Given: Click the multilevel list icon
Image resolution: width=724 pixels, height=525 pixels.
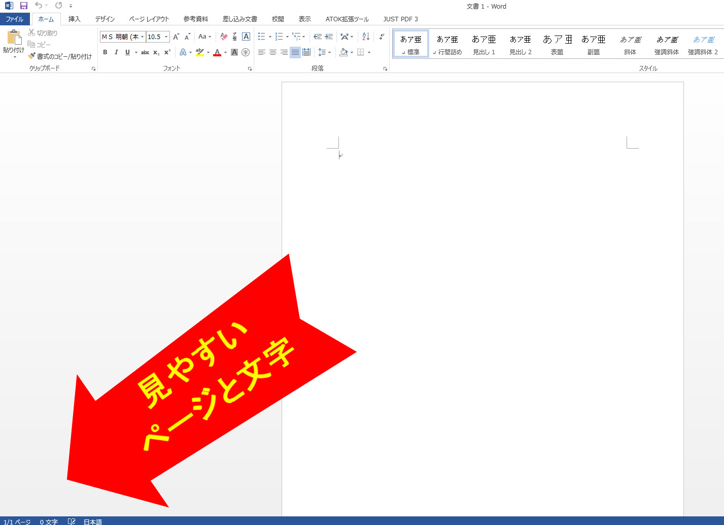Looking at the screenshot, I should pos(296,37).
